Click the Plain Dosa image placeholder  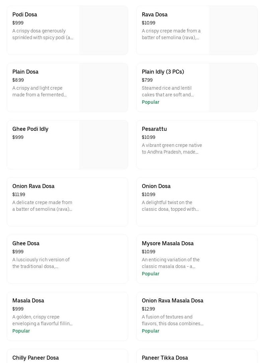pos(104,87)
